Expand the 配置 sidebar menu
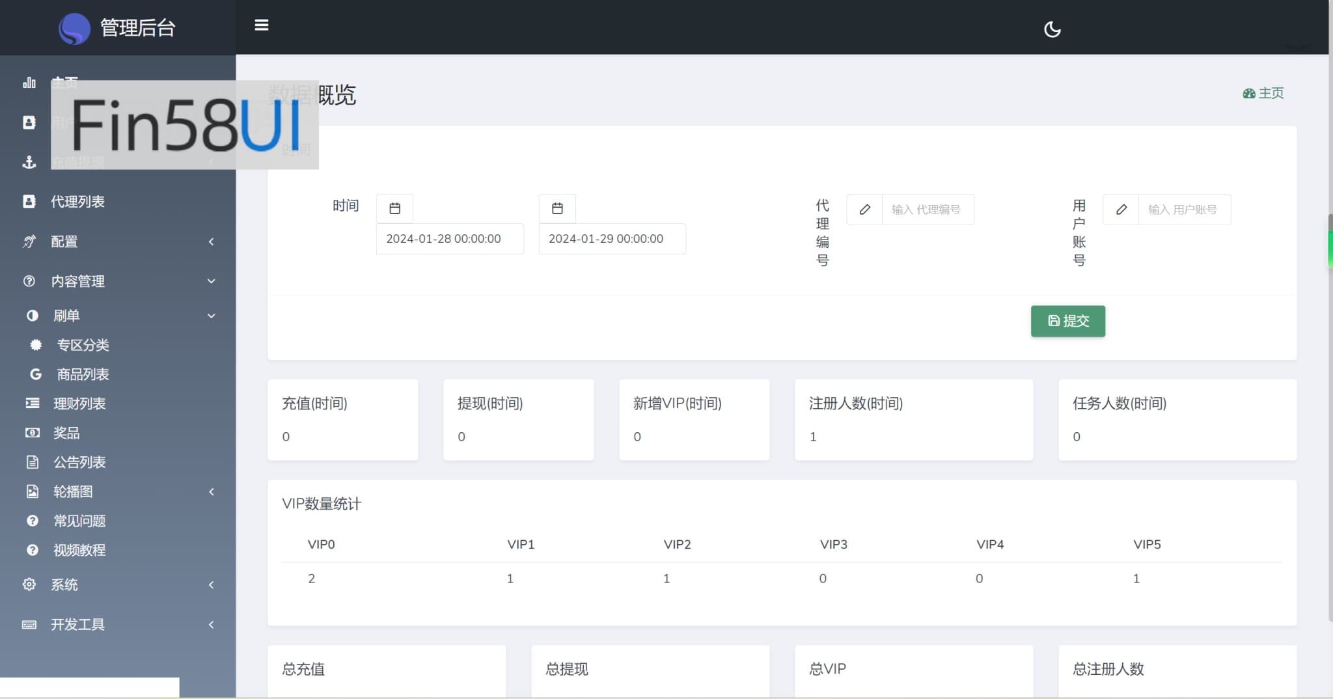Viewport: 1333px width, 699px height. coord(117,241)
